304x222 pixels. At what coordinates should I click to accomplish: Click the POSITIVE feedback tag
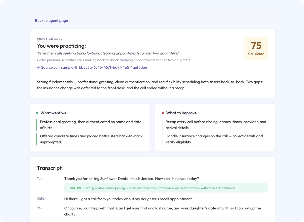tap(75, 188)
